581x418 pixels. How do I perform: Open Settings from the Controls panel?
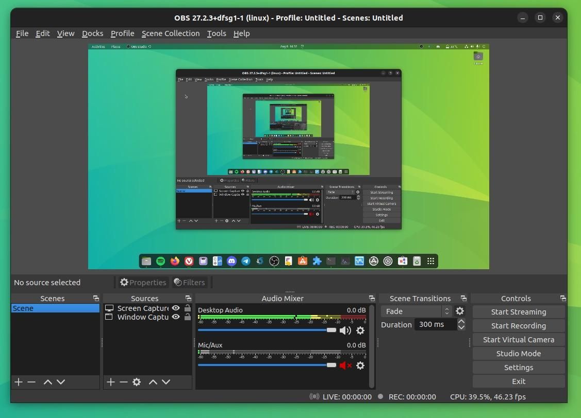[x=519, y=368]
